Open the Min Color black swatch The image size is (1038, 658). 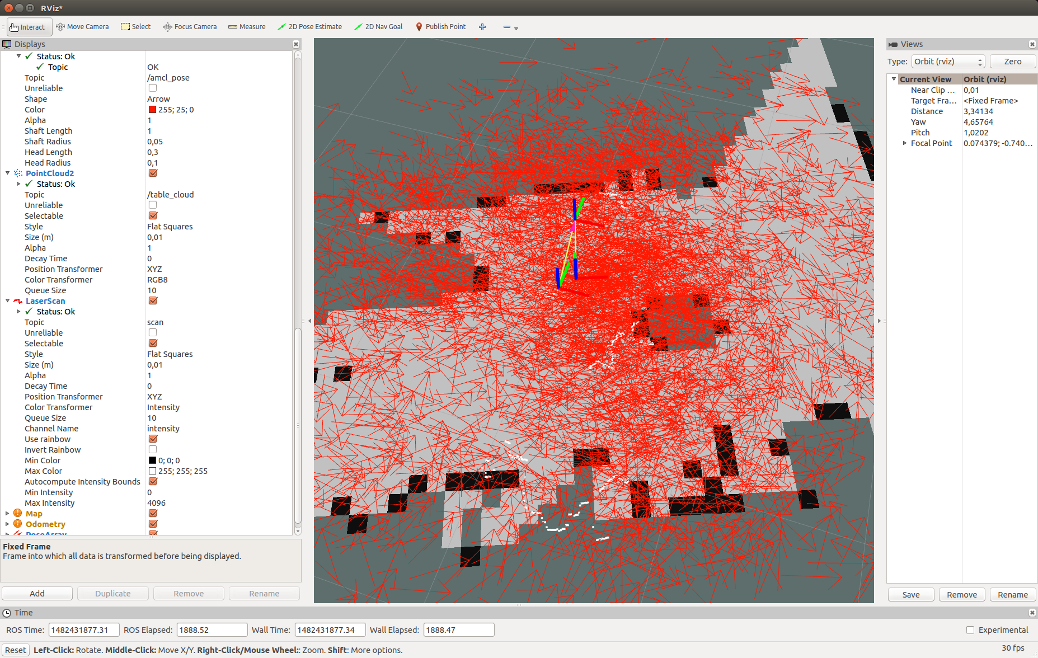[x=152, y=460]
